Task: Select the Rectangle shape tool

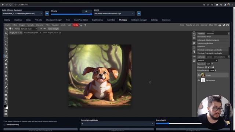Action: click(x=6, y=95)
